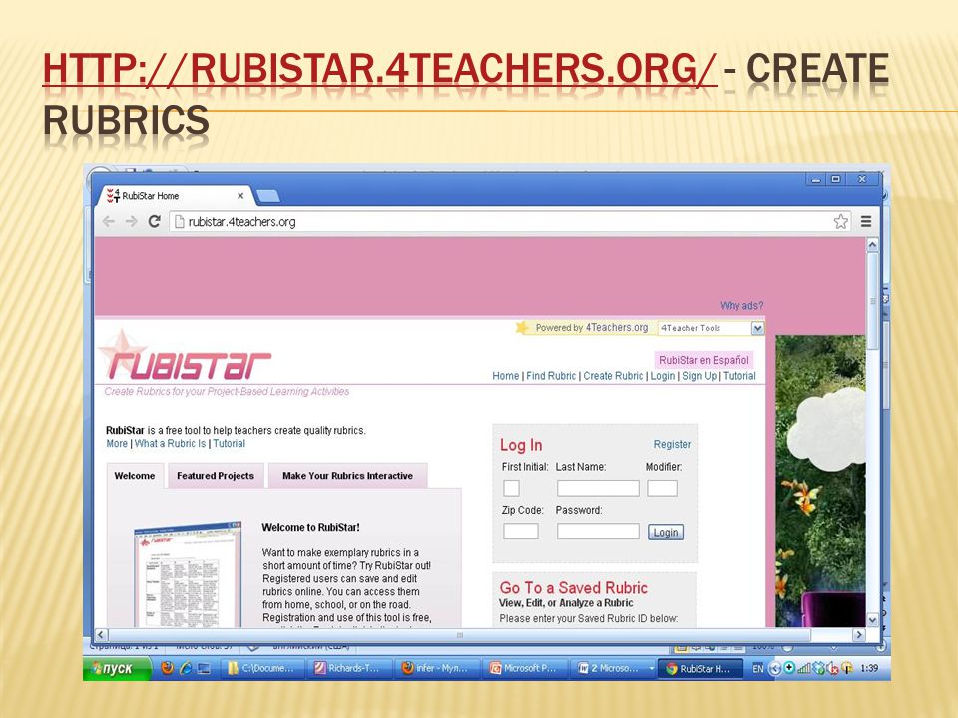This screenshot has width=958, height=718.
Task: Click the Register link in Log In box
Action: 672,445
